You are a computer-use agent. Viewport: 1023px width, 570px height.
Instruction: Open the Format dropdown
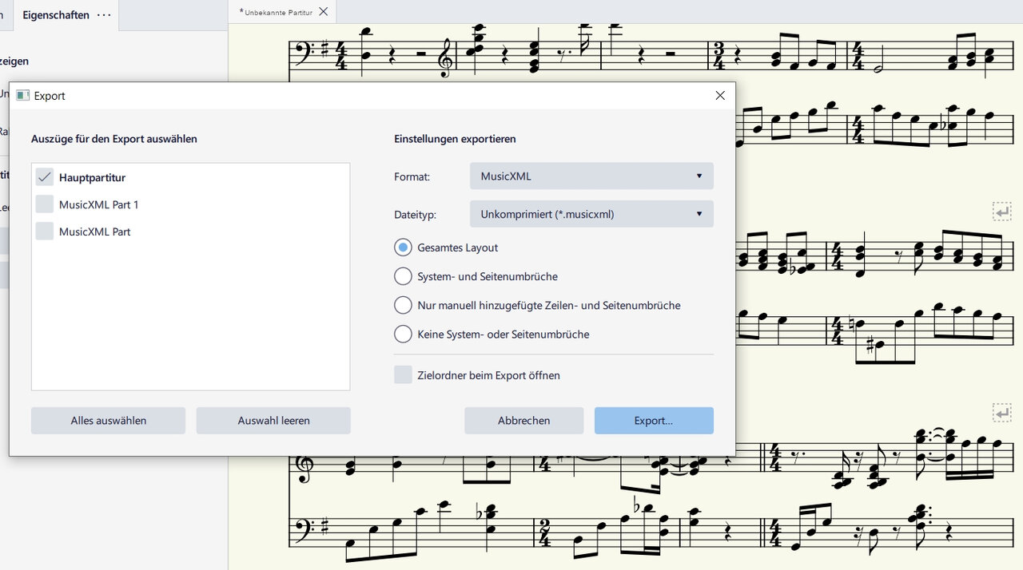tap(591, 176)
